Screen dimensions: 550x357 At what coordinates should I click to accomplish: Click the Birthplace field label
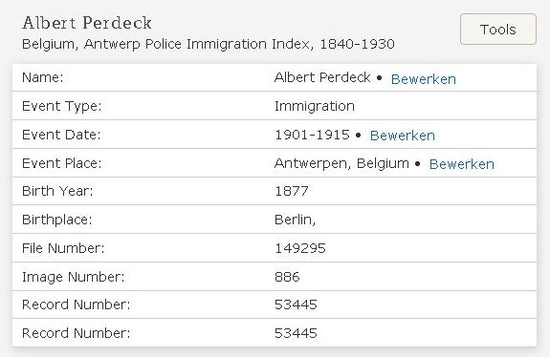click(x=56, y=220)
